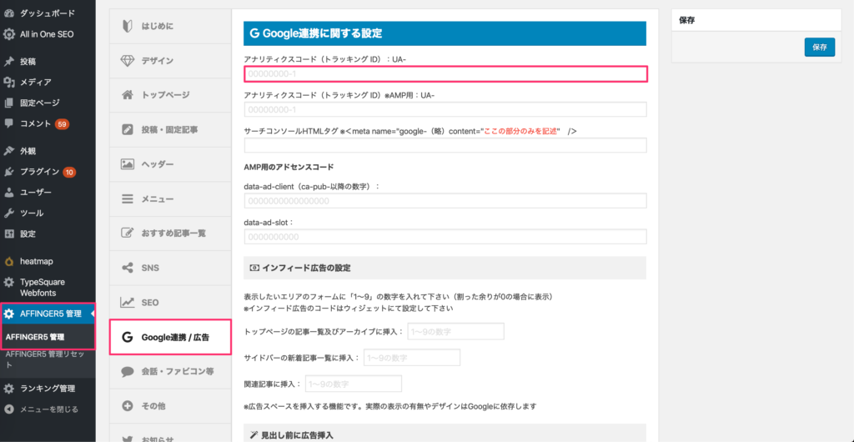Click the インフィード広告の設定 section header

pyautogui.click(x=445, y=268)
